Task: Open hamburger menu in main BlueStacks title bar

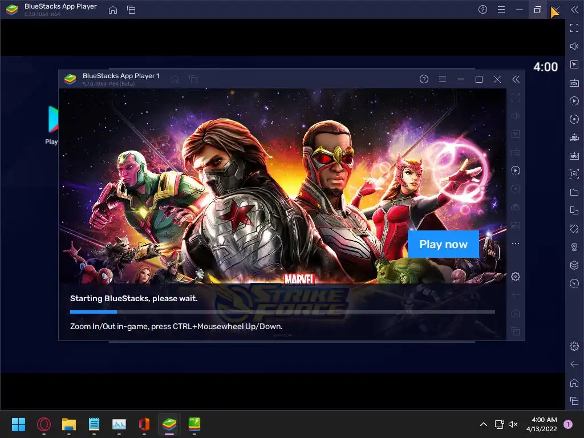Action: [x=501, y=10]
